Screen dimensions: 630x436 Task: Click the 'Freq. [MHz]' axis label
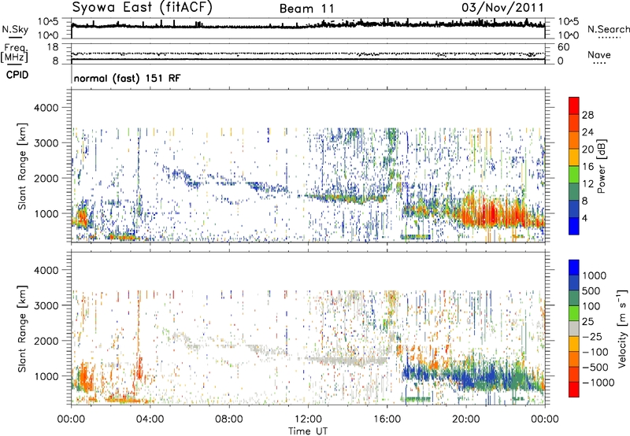pos(14,53)
